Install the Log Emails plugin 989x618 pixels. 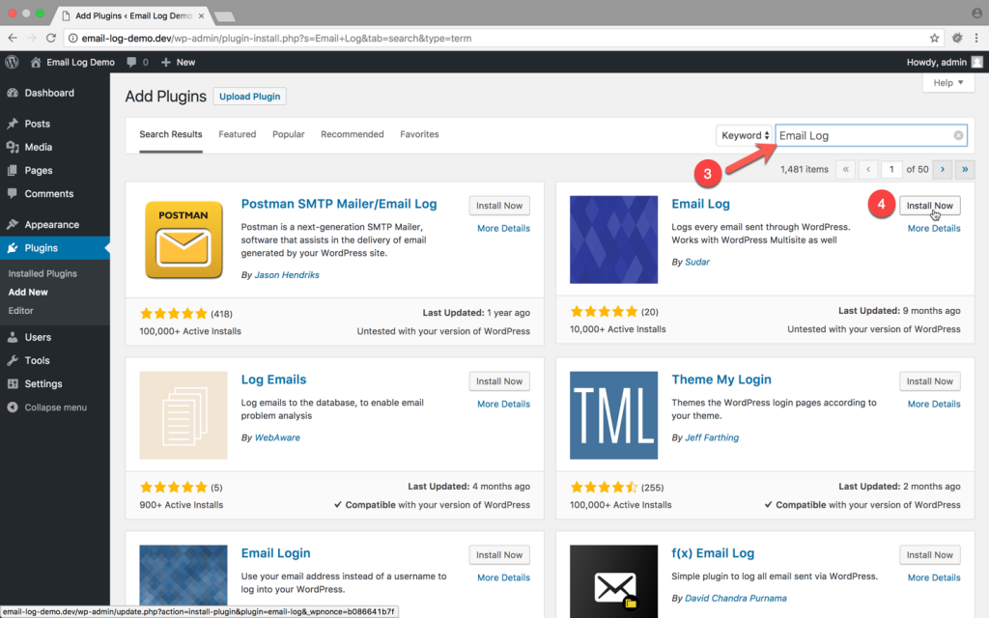499,381
